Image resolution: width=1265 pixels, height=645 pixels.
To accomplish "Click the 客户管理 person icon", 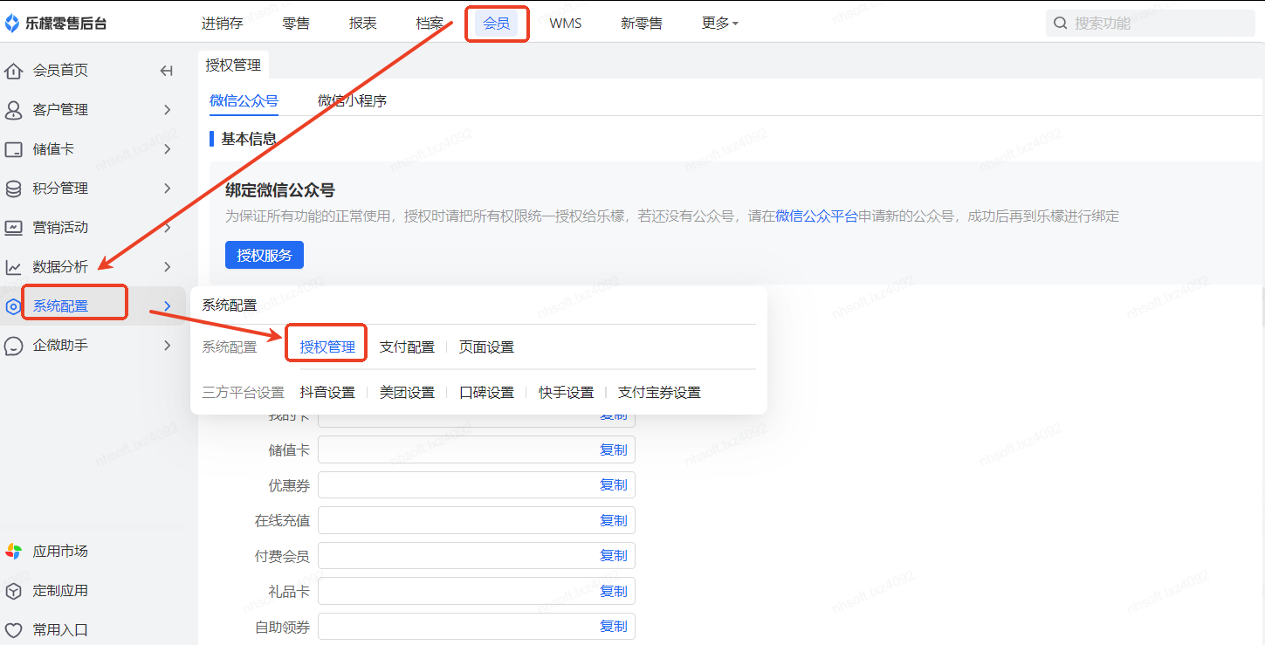I will [13, 110].
